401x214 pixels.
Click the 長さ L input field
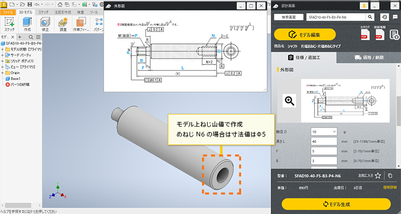tap(324, 142)
